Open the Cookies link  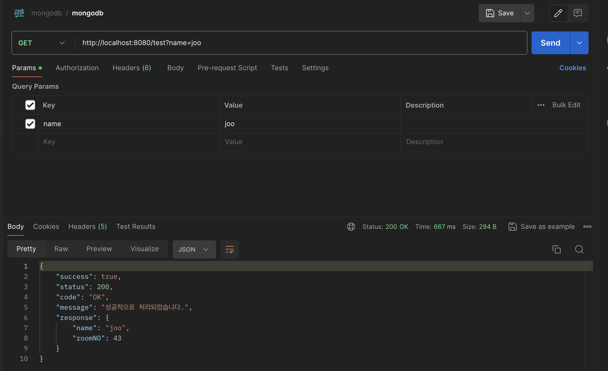(572, 68)
